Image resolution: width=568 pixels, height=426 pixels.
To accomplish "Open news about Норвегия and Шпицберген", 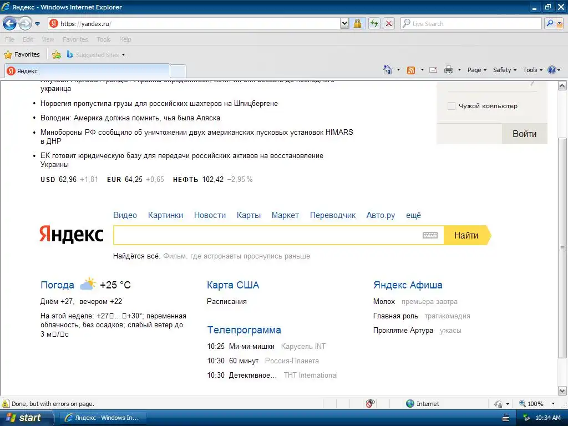I will pyautogui.click(x=159, y=104).
